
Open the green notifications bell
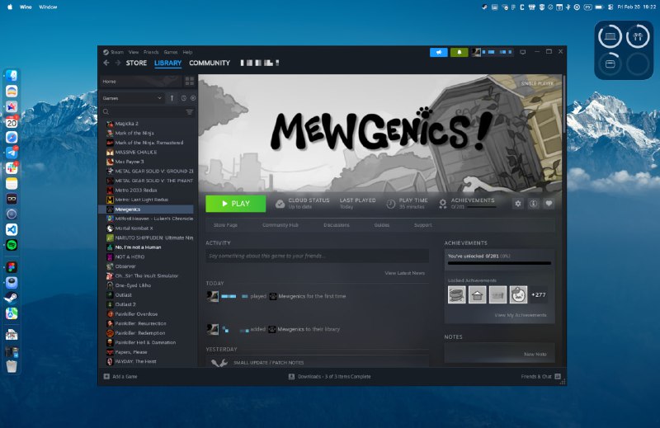tap(460, 52)
